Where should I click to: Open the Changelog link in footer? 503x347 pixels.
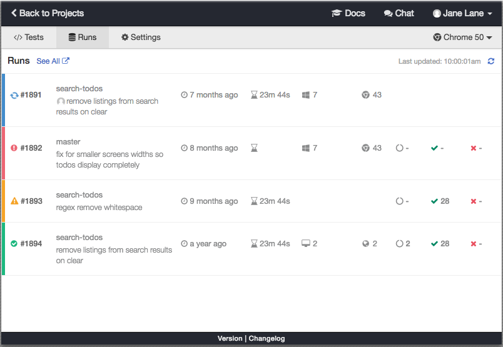[x=267, y=338]
